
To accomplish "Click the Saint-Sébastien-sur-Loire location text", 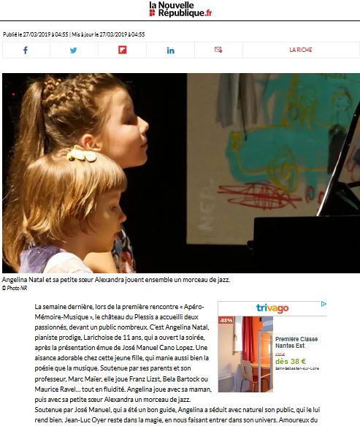I will click(x=297, y=368).
